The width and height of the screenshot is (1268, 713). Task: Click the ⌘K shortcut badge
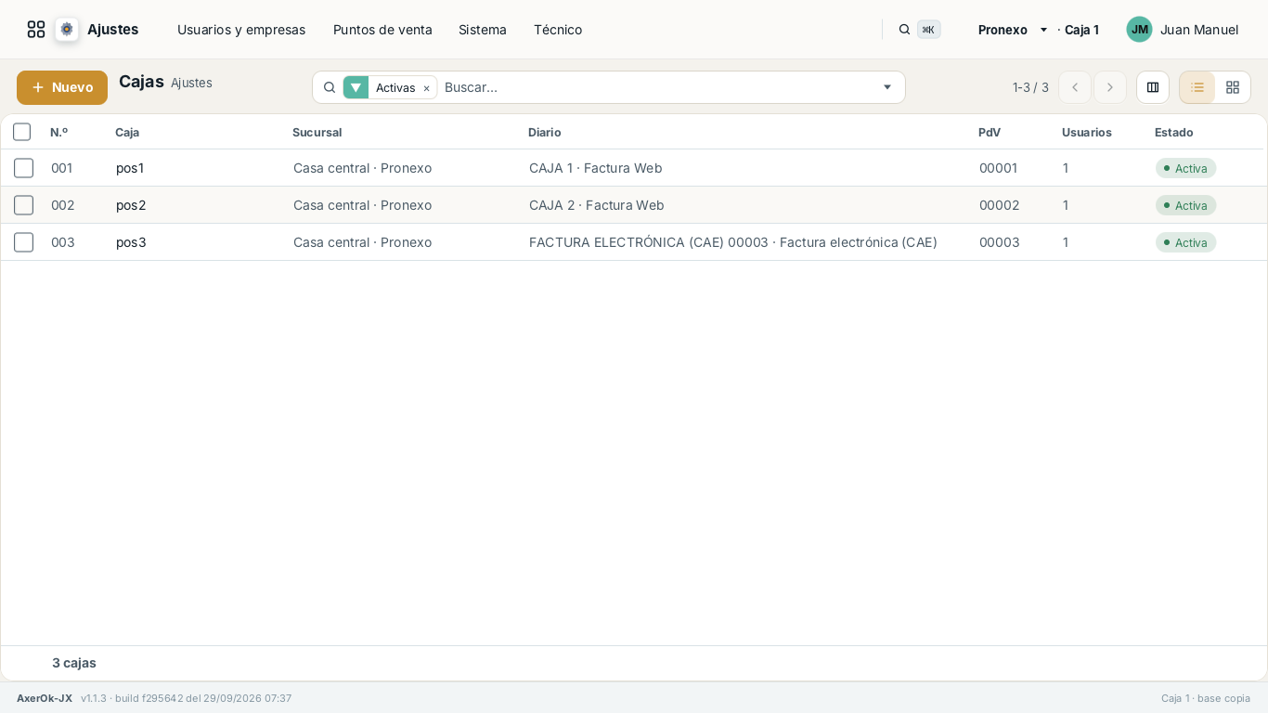pyautogui.click(x=928, y=30)
